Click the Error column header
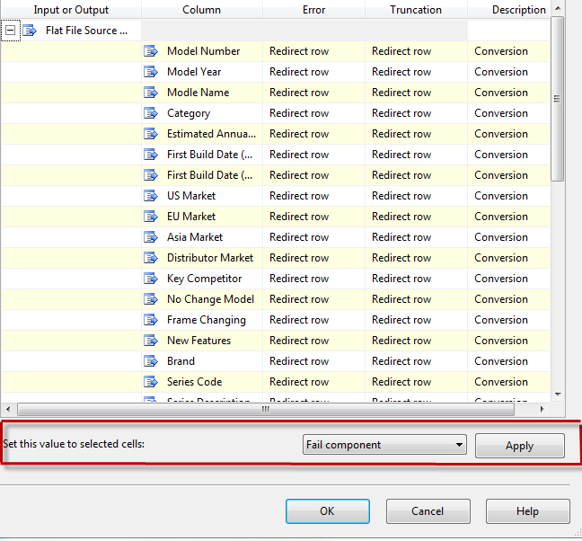This screenshot has width=582, height=541. pyautogui.click(x=313, y=10)
